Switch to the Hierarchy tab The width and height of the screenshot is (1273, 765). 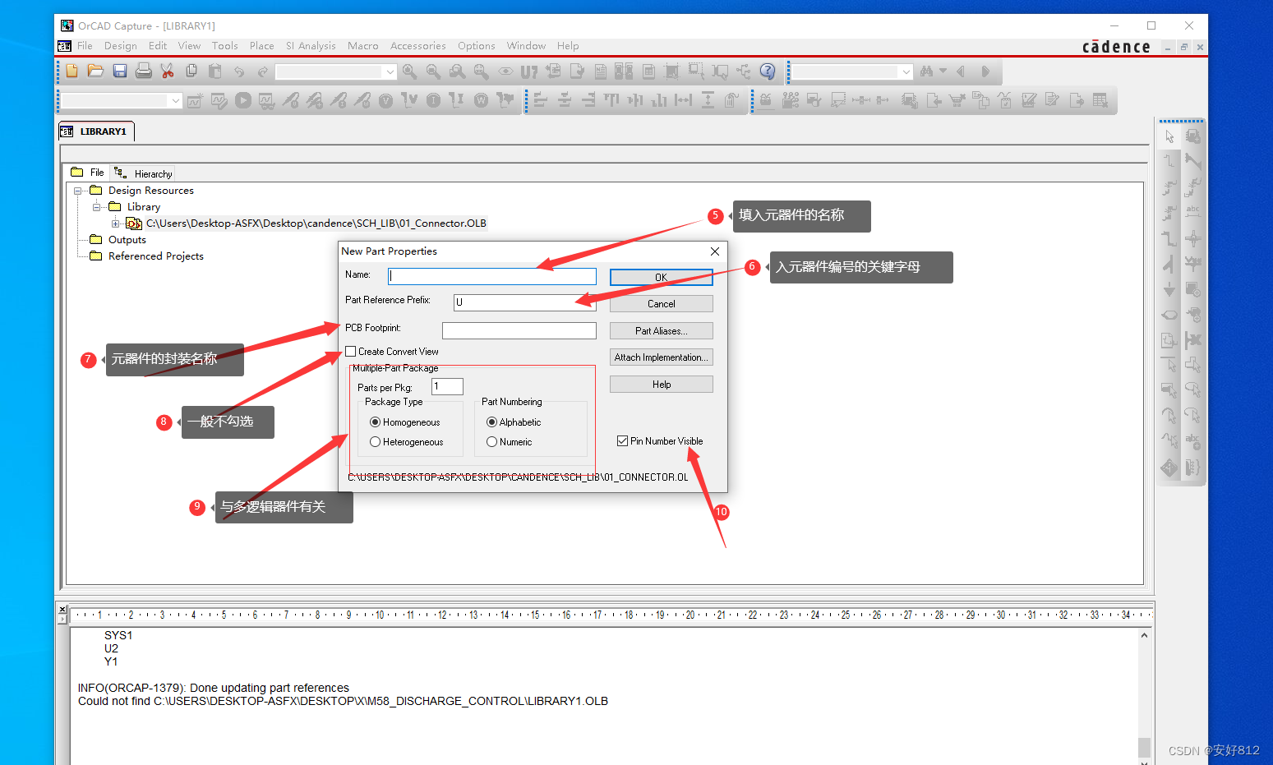point(145,173)
